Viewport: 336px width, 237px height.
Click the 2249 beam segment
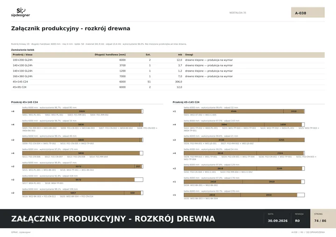pos(279,169)
